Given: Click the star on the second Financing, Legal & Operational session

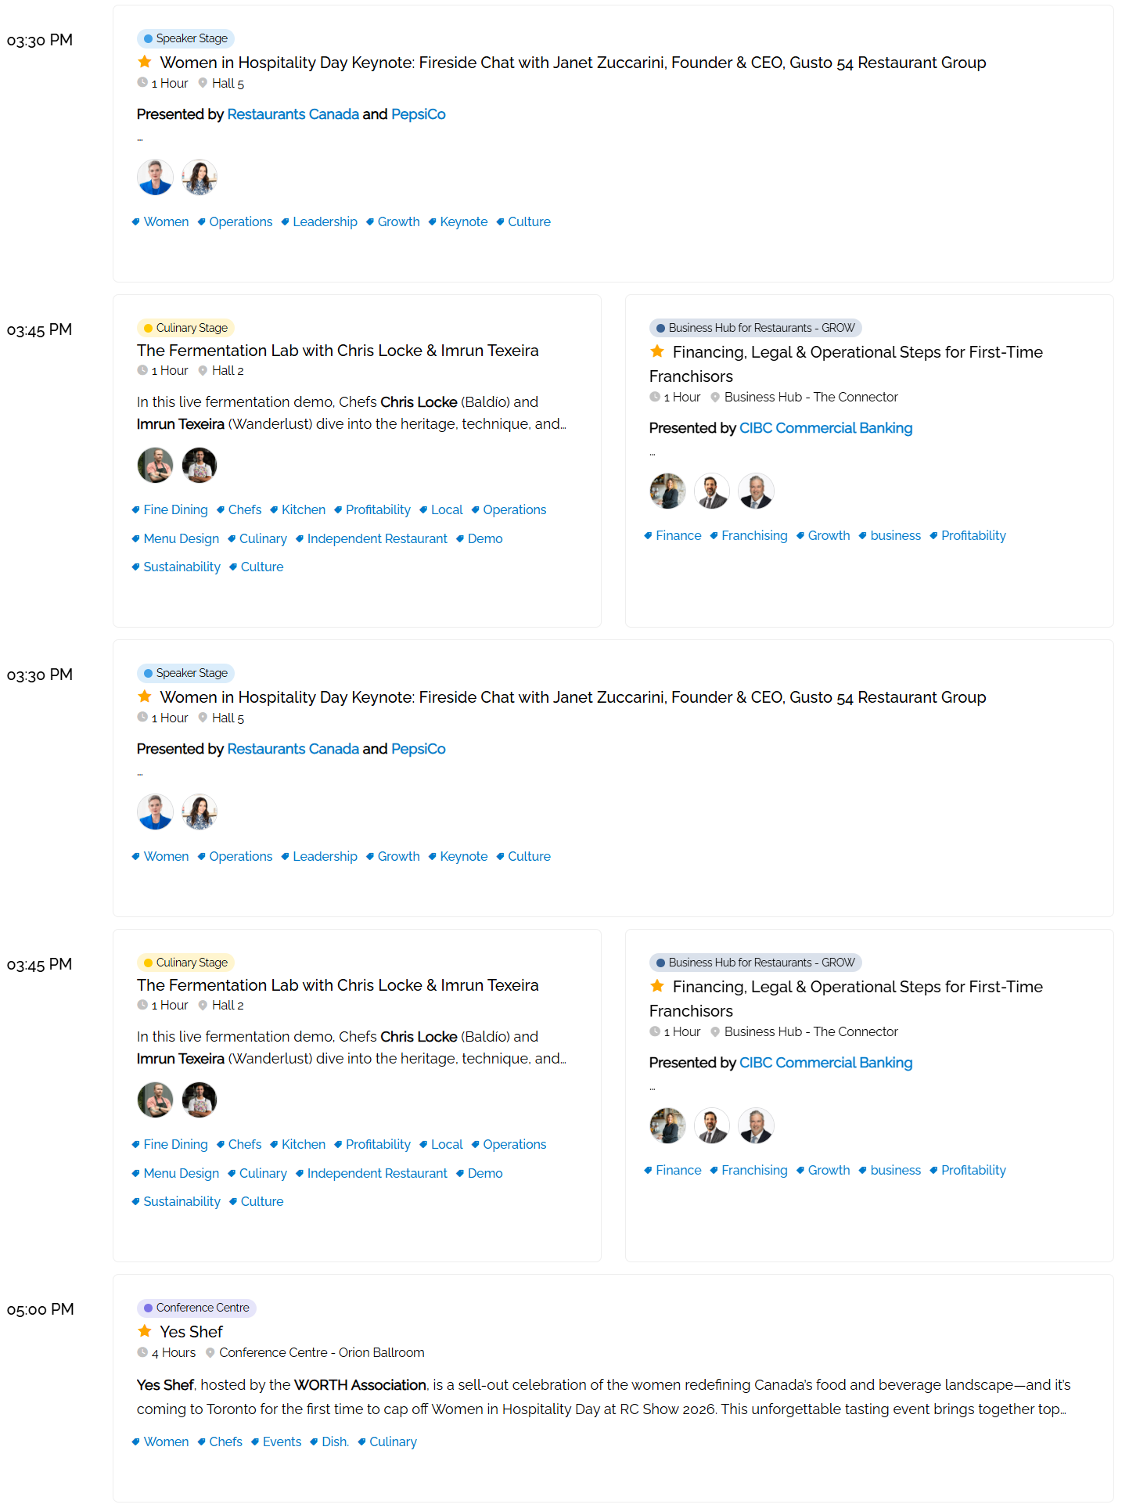Looking at the screenshot, I should click(657, 986).
